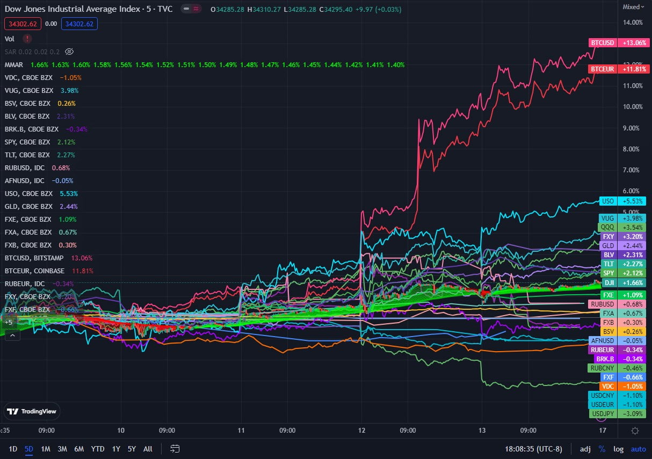Screen dimensions: 652x459
Task: Toggle the auto scale setting
Action: [638, 449]
